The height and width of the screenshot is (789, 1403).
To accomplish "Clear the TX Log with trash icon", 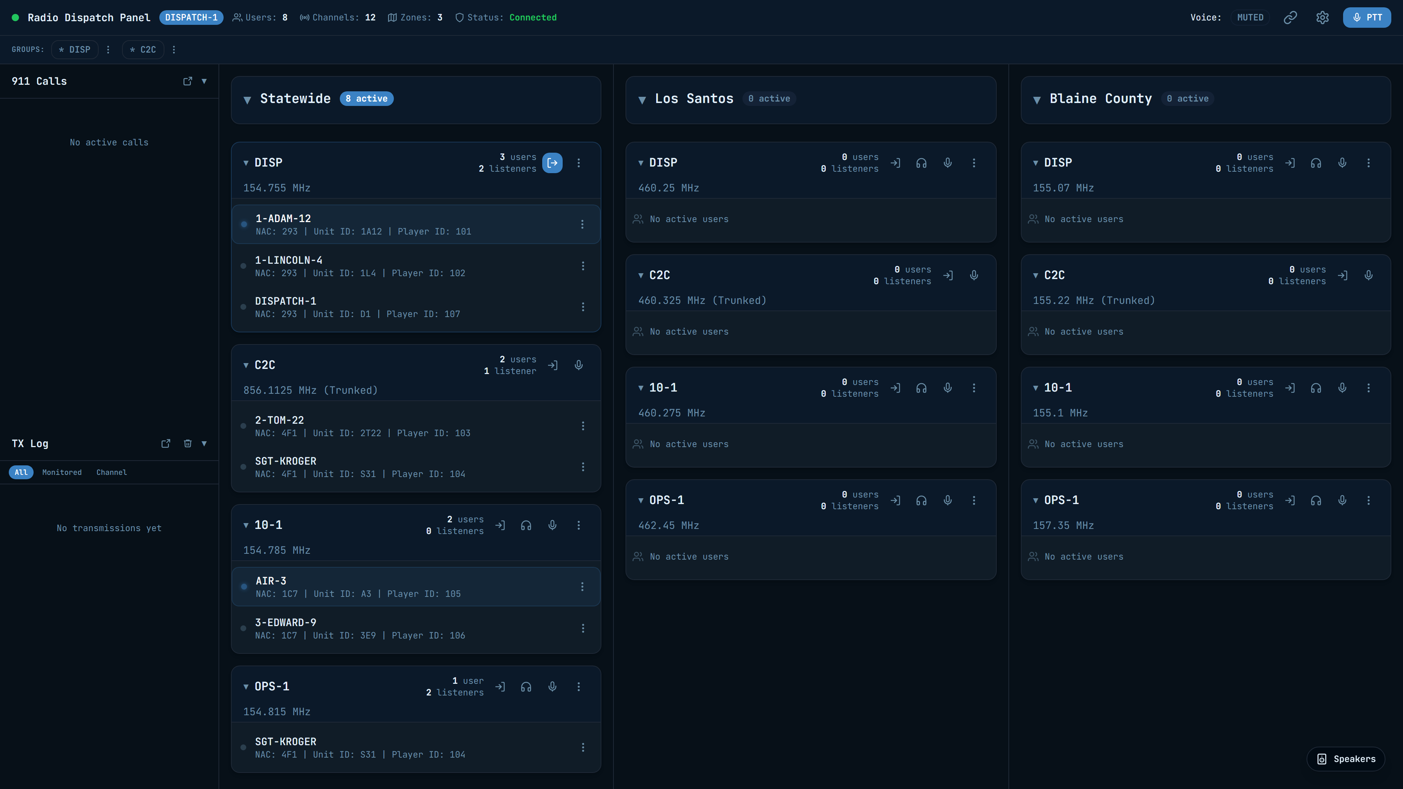I will coord(188,444).
